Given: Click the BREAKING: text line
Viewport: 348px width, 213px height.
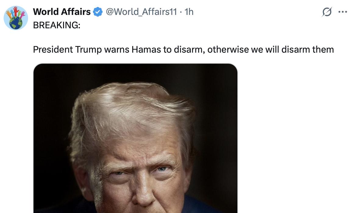Looking at the screenshot, I should pyautogui.click(x=57, y=25).
